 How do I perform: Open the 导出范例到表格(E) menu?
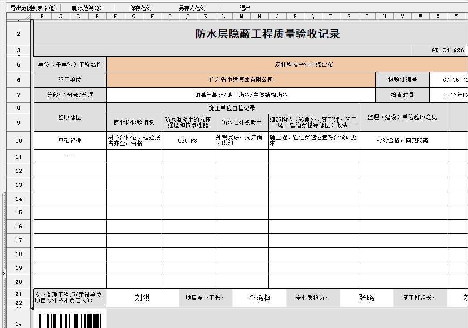click(33, 8)
